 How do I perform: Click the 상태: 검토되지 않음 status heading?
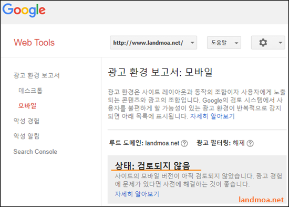coord(152,165)
